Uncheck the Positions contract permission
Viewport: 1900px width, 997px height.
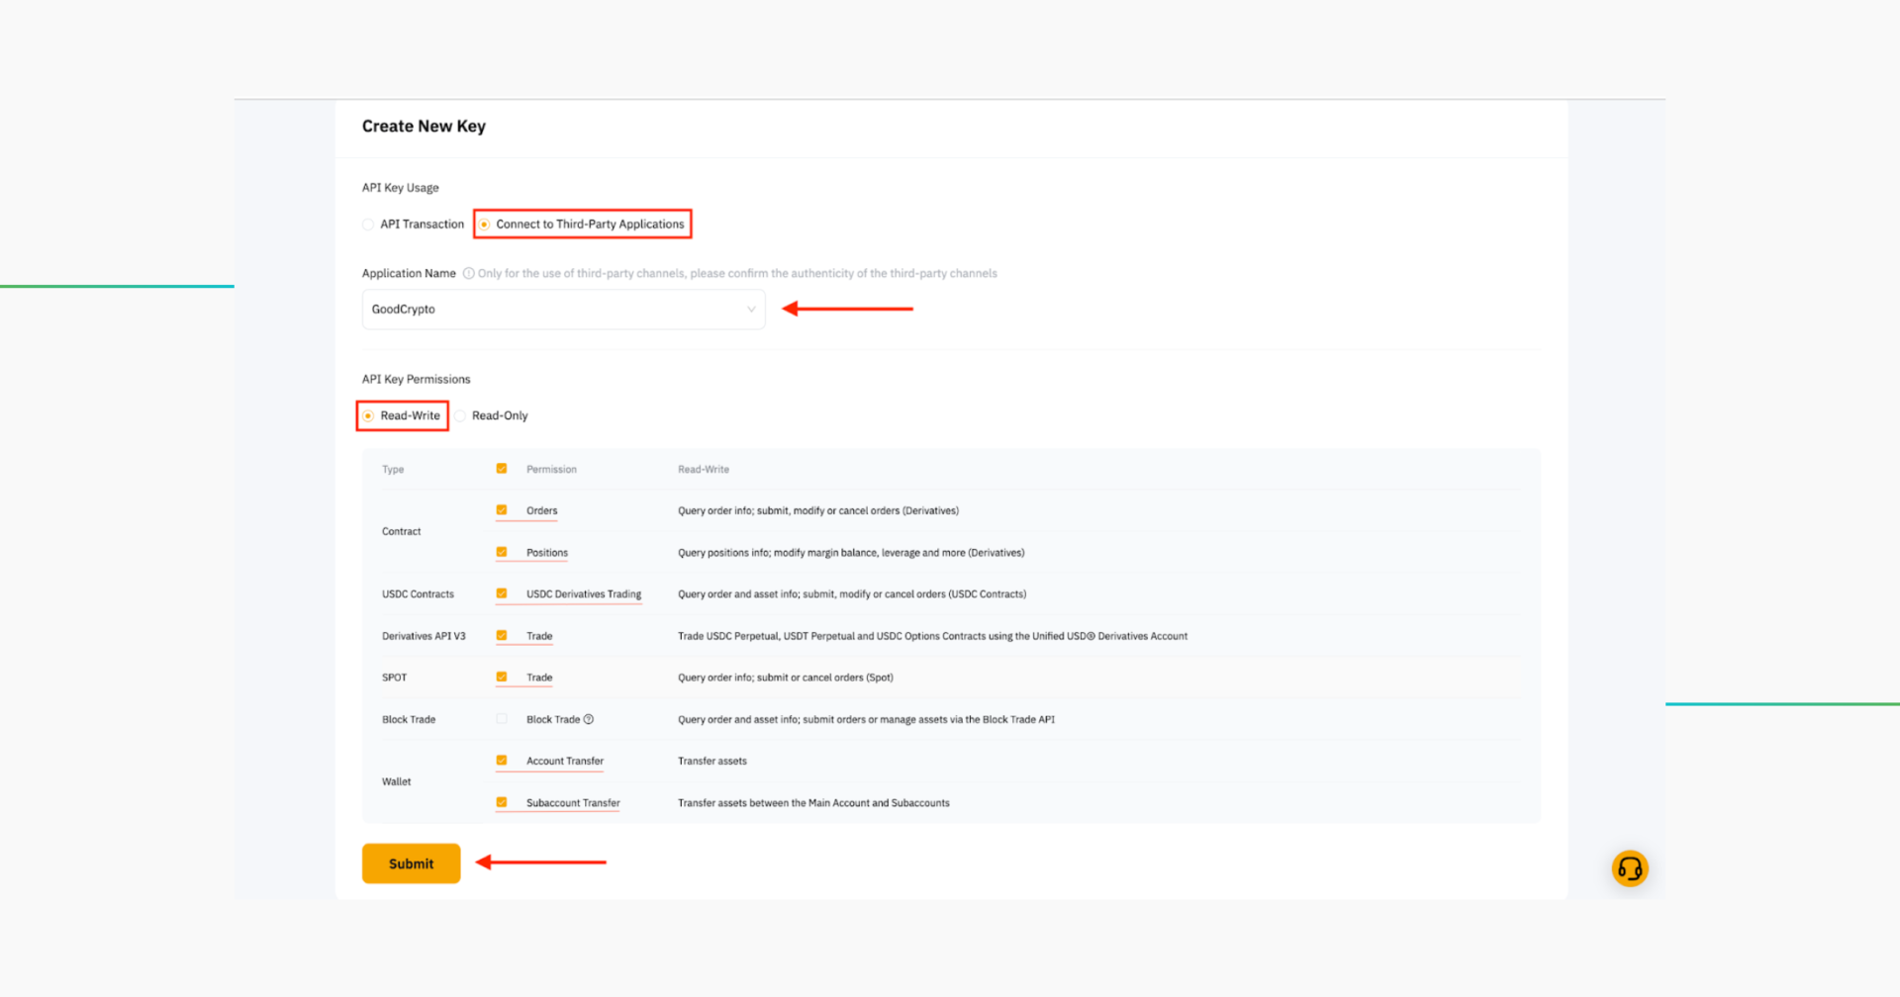click(x=502, y=552)
